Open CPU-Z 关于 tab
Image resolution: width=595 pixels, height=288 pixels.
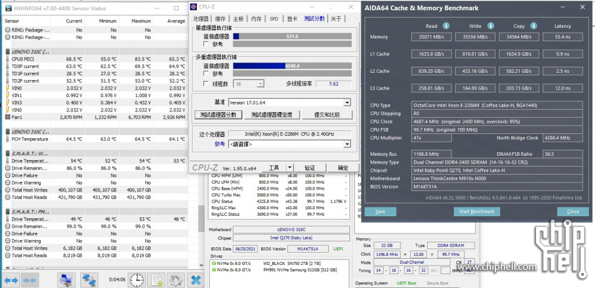point(336,19)
